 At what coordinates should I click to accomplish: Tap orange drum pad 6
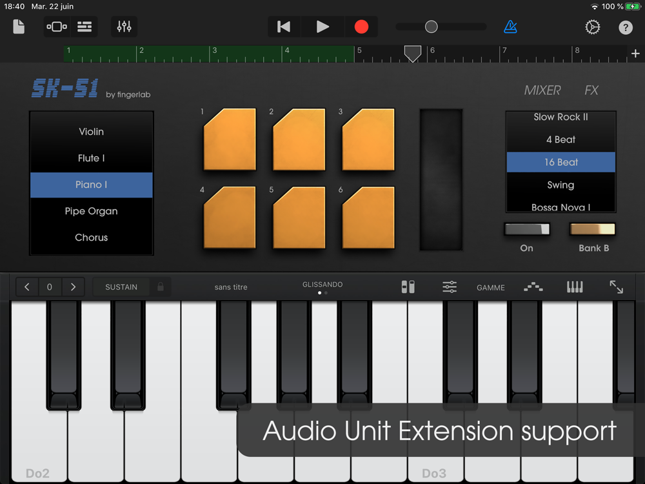tap(368, 217)
